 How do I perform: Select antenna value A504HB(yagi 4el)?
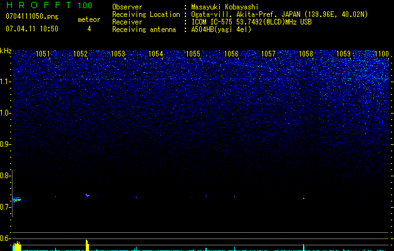point(221,29)
